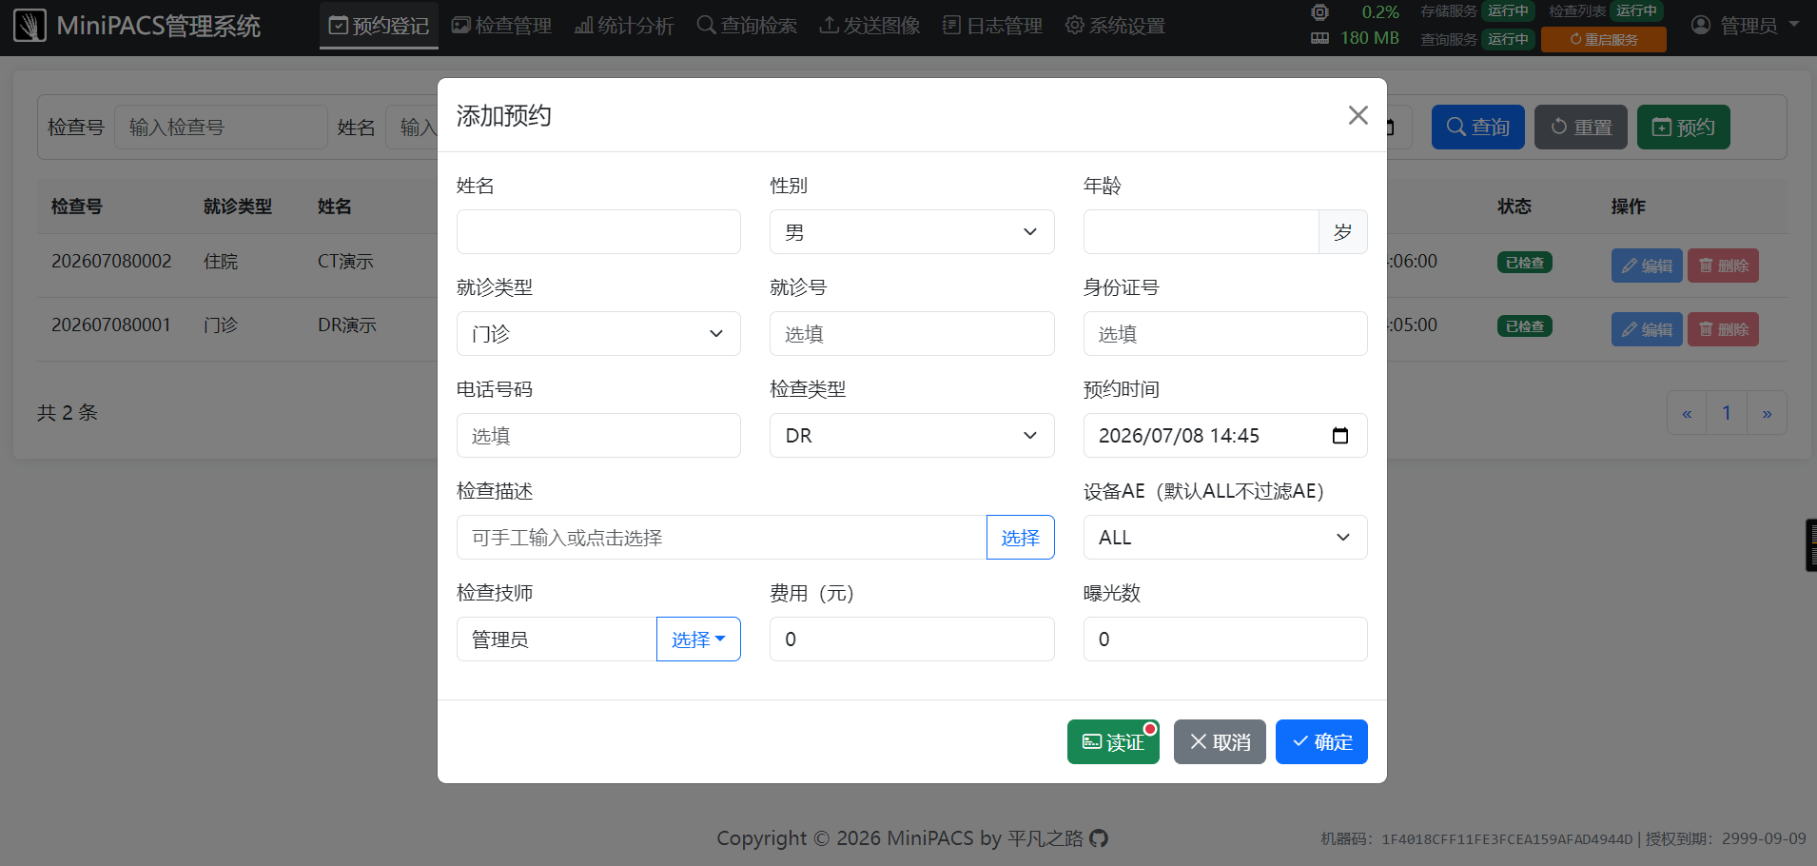Click the 姓名 input in dialog
The width and height of the screenshot is (1817, 866).
click(x=598, y=231)
